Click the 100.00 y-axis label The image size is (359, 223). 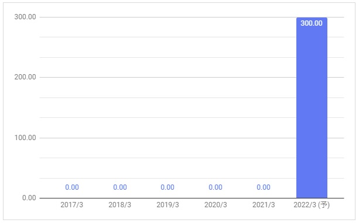tap(25, 138)
